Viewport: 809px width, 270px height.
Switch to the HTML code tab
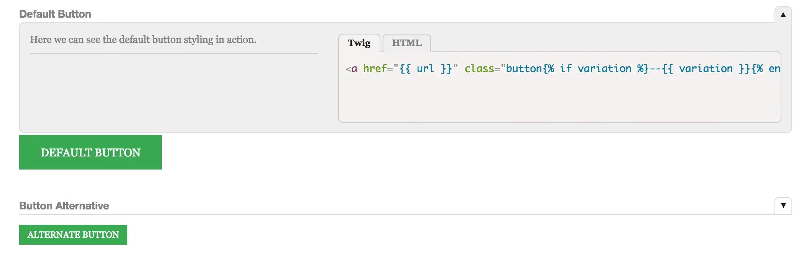point(406,43)
